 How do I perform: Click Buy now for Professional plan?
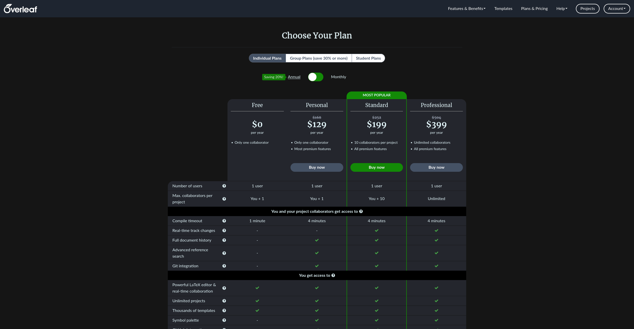436,167
